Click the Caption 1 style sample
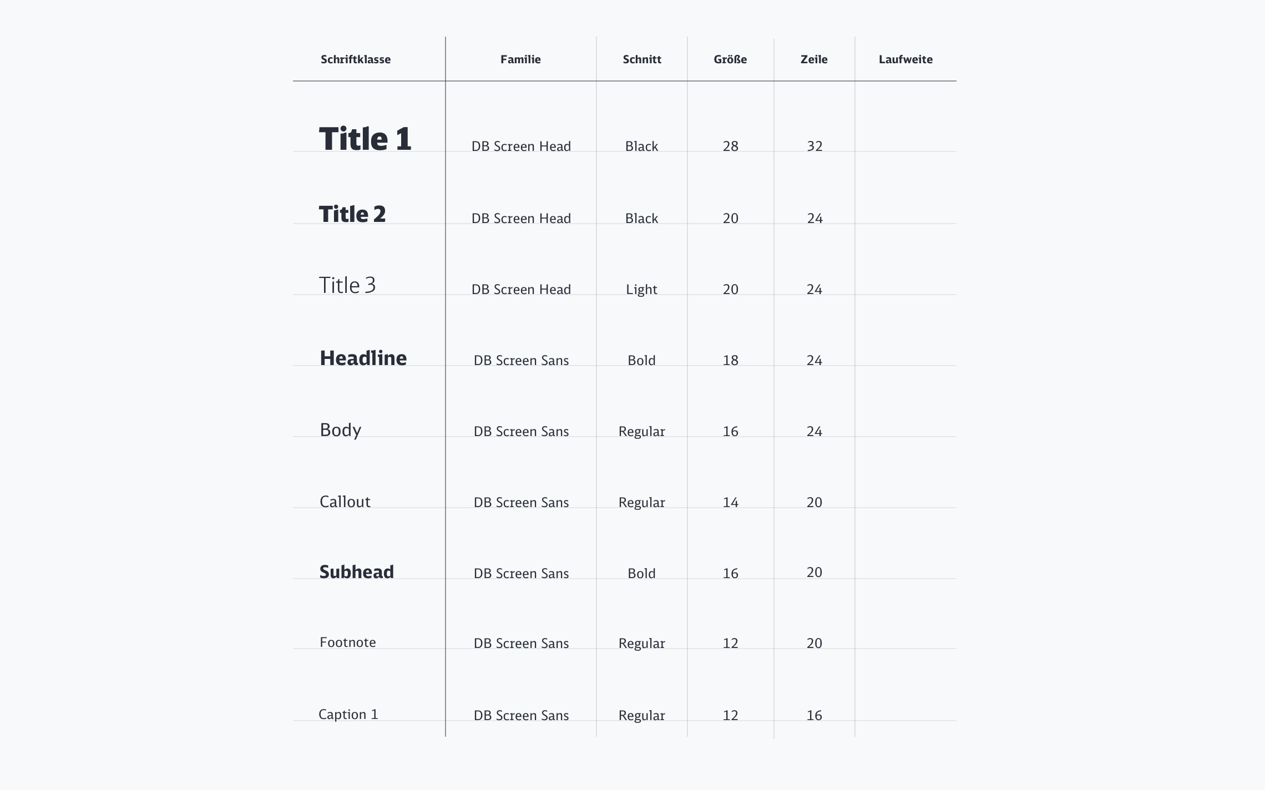 pos(348,715)
